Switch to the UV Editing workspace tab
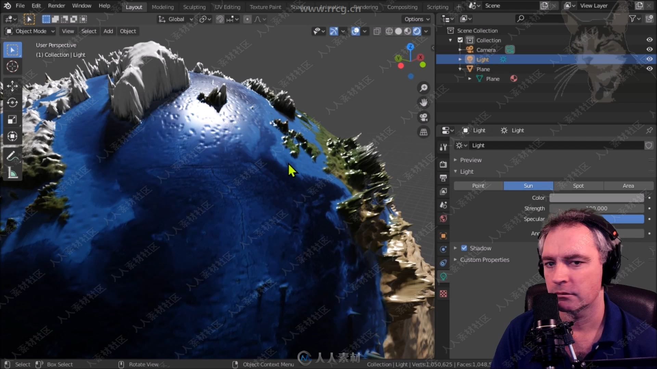Screen dimensions: 657x369 click(x=228, y=7)
